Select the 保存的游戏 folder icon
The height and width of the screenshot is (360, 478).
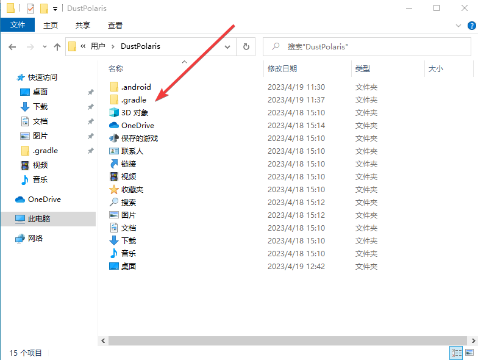[114, 138]
